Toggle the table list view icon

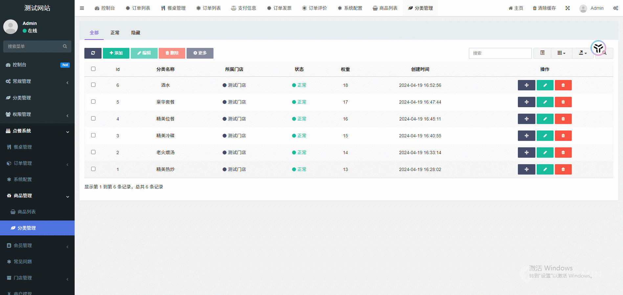(543, 53)
